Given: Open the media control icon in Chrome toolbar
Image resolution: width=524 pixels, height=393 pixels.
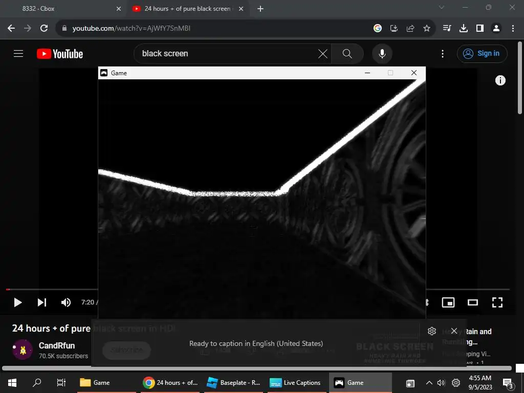Looking at the screenshot, I should pos(447,29).
